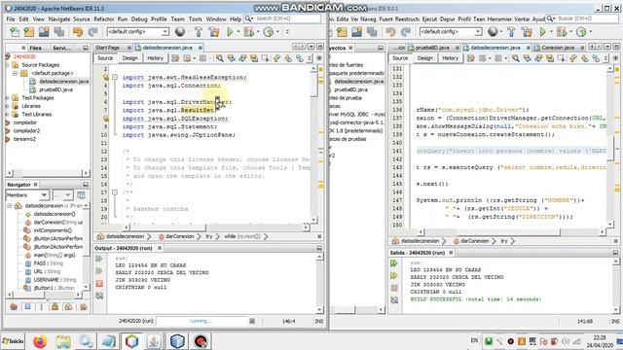Screen dimensions: 623x350
Task: Open Navigate menu in NetBeans 11.3
Action: coord(58,18)
